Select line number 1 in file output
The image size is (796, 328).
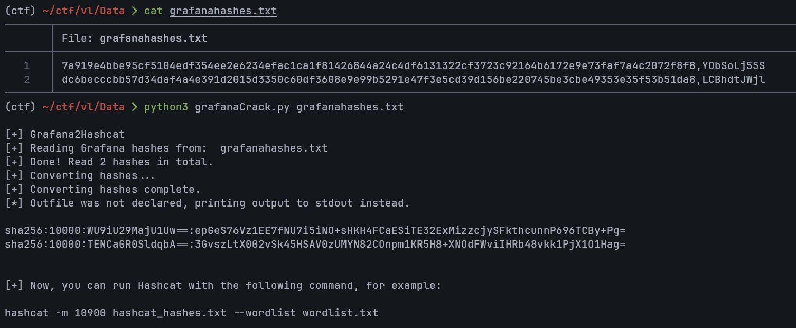click(27, 66)
